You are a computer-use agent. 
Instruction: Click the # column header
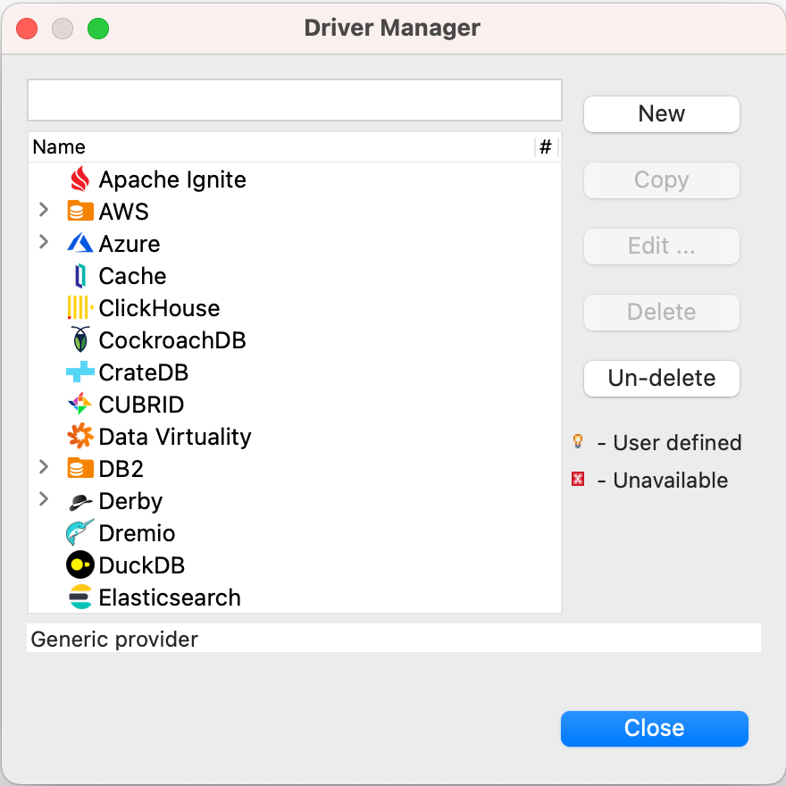546,147
